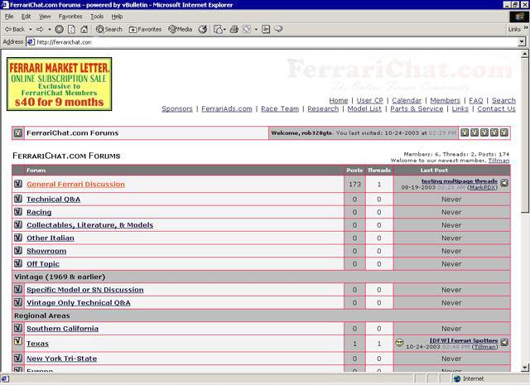Open the Media toolbar button
The image size is (530, 385).
(181, 30)
